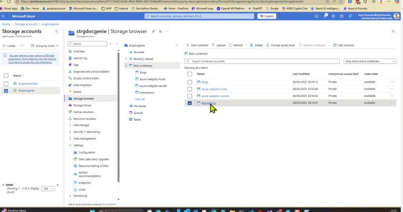Click View all under Blob containers
This screenshot has height=212, width=403.
pyautogui.click(x=140, y=99)
